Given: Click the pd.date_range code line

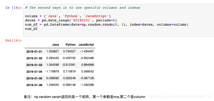Looking at the screenshot, I should 71,20.
